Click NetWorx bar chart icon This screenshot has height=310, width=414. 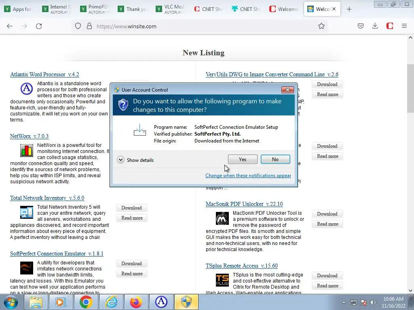click(27, 151)
